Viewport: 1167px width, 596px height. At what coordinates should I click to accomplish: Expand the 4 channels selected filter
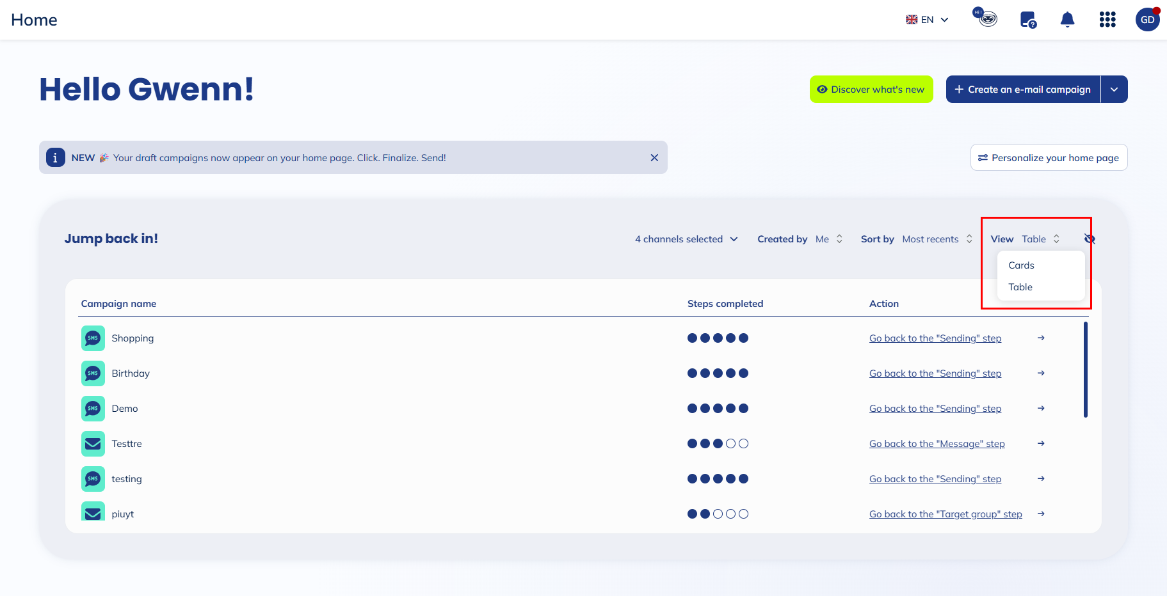pos(686,239)
